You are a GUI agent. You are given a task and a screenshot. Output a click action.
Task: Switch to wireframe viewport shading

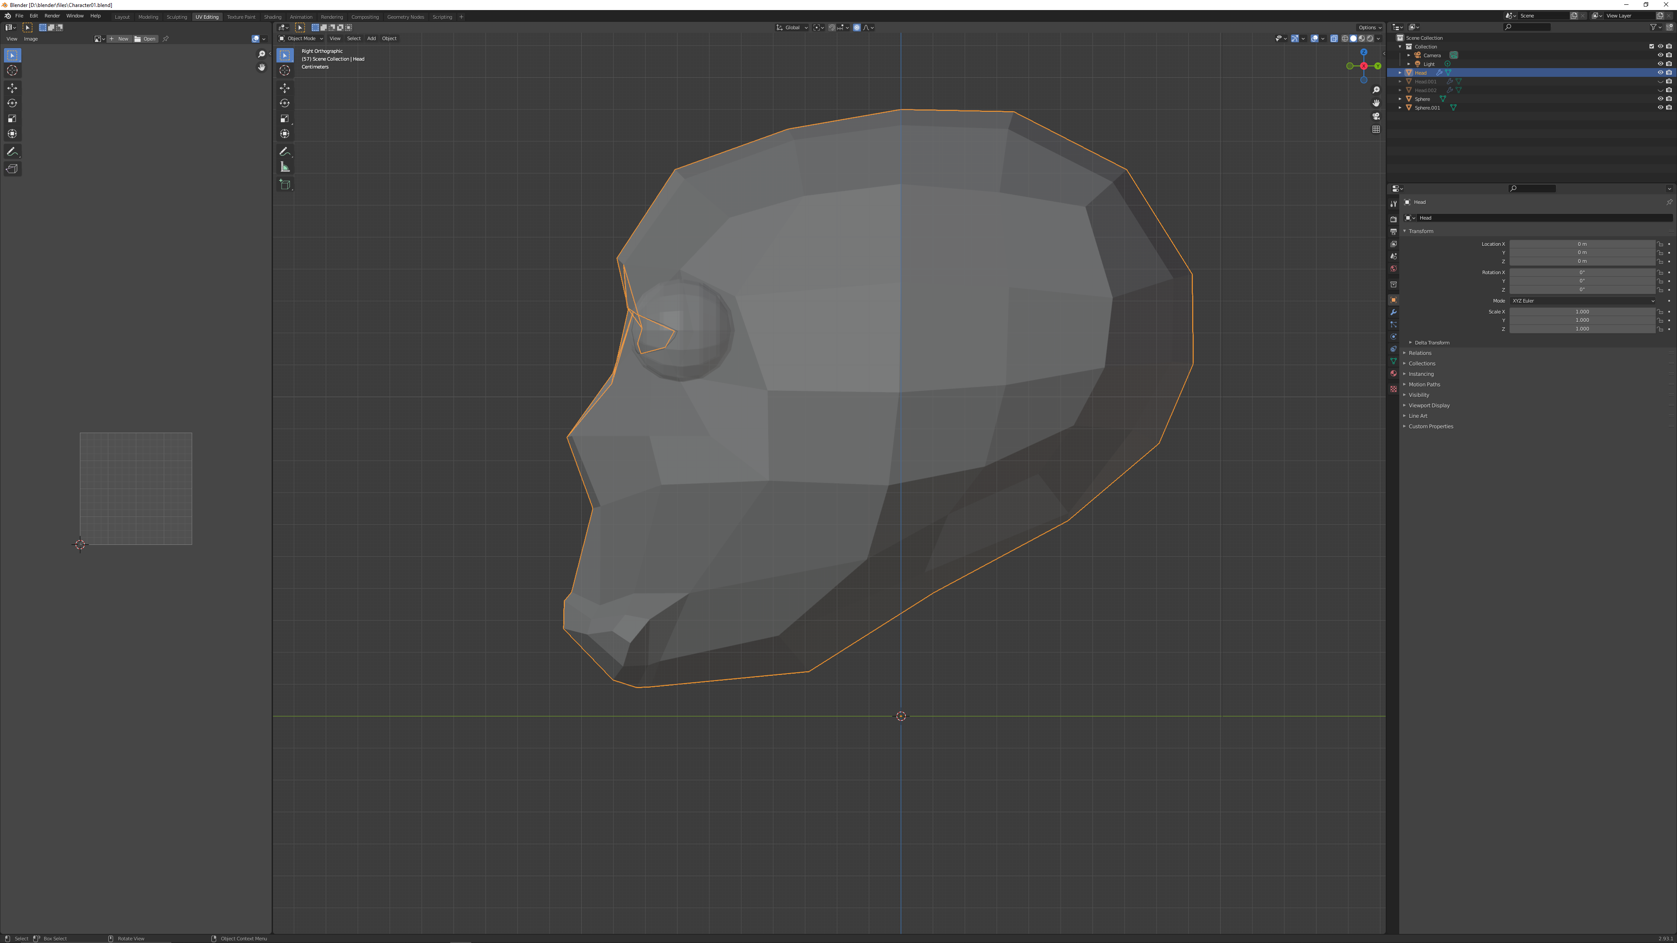[x=1345, y=38]
